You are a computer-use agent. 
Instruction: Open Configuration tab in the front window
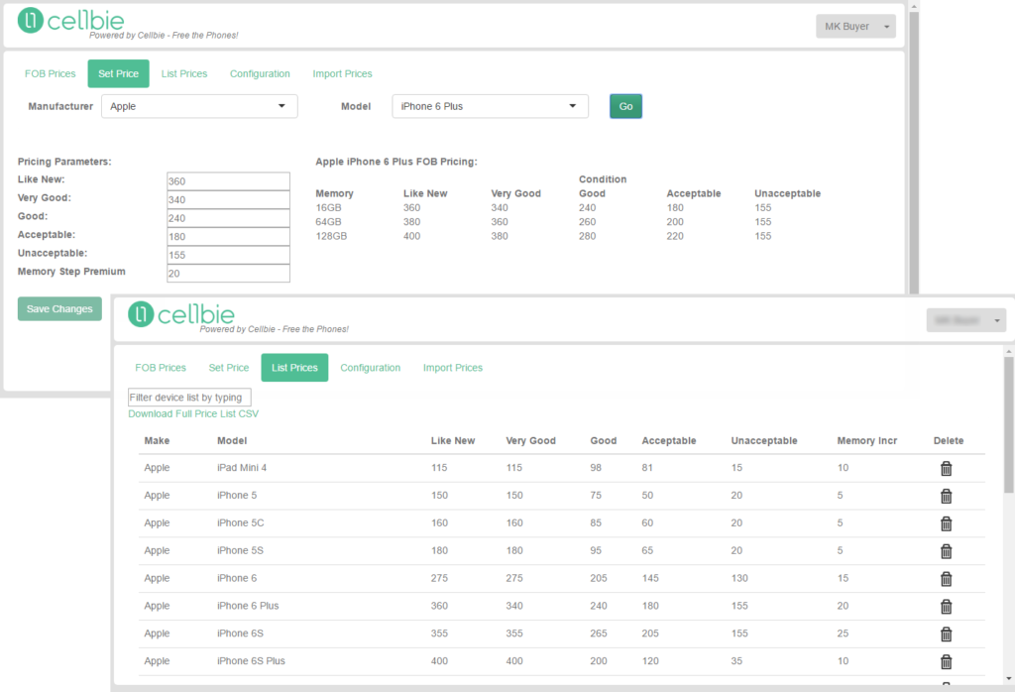pyautogui.click(x=371, y=368)
